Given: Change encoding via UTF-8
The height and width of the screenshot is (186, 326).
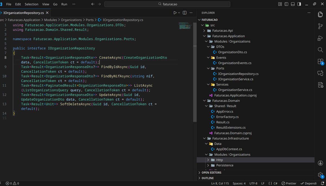Looking at the screenshot, I should (253, 183).
